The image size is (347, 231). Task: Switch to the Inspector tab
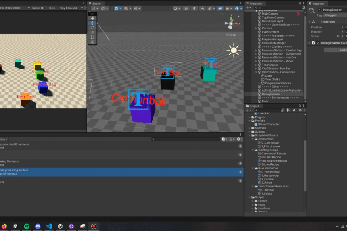click(317, 4)
